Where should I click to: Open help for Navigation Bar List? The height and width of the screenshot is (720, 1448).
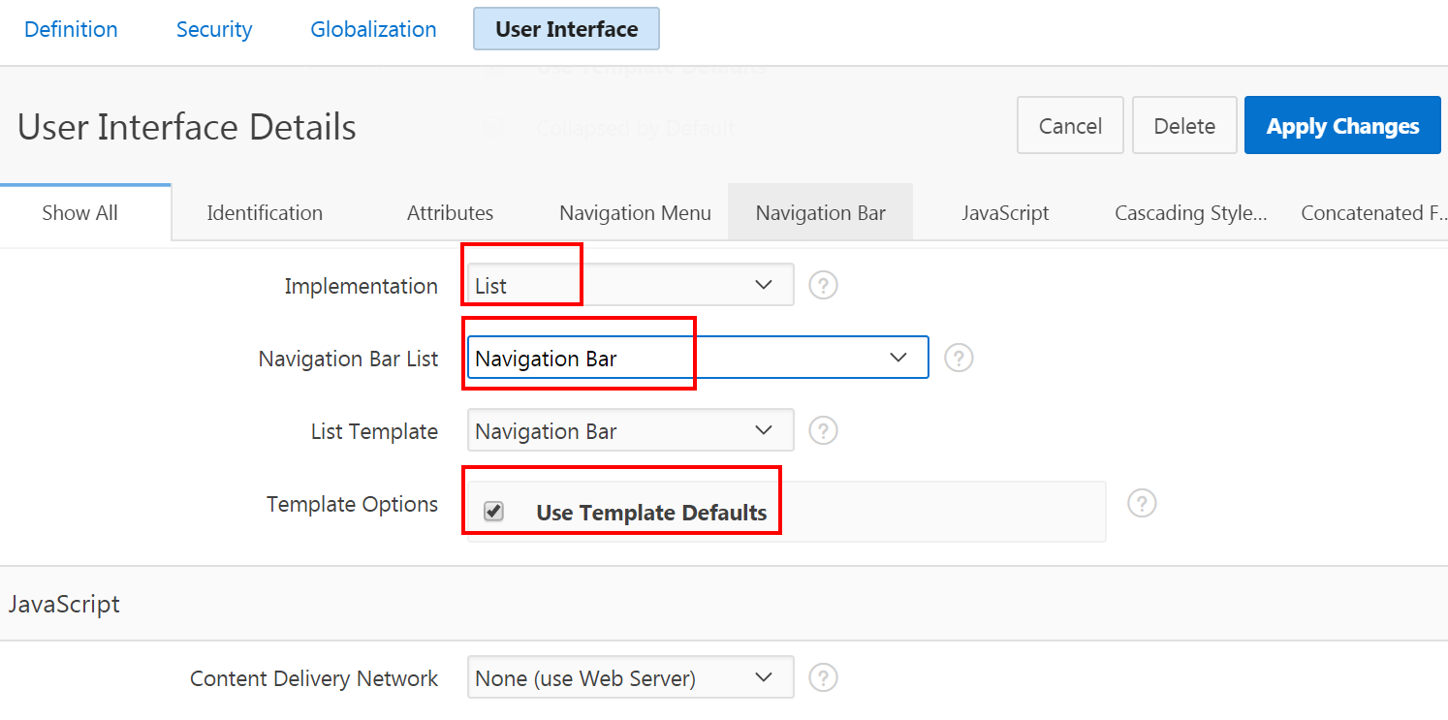tap(959, 358)
